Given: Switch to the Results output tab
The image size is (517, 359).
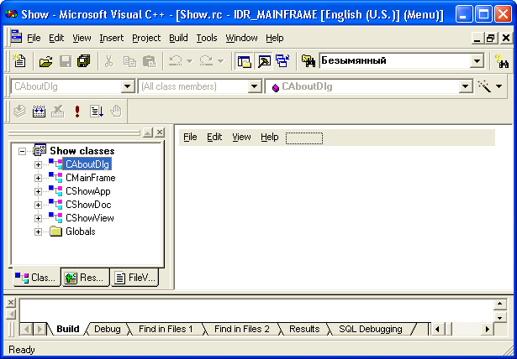Looking at the screenshot, I should (304, 329).
